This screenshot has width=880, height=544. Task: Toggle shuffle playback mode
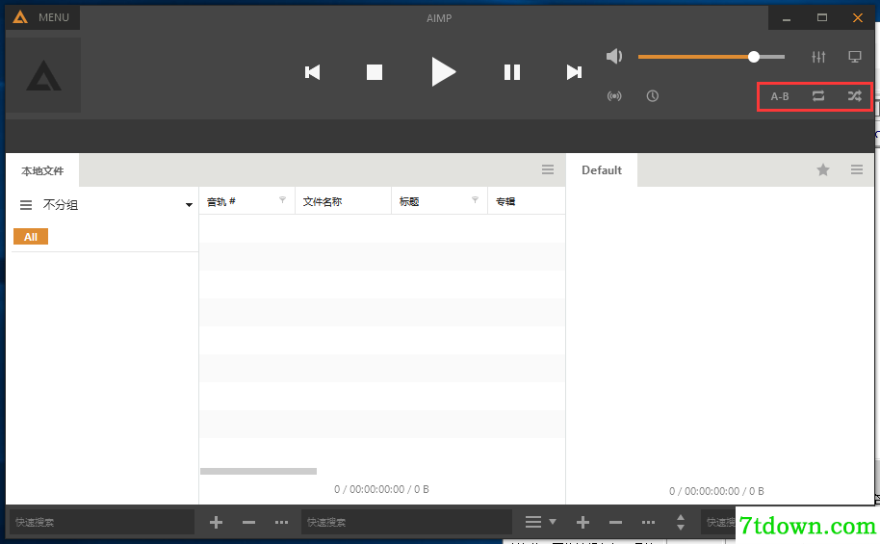coord(855,96)
